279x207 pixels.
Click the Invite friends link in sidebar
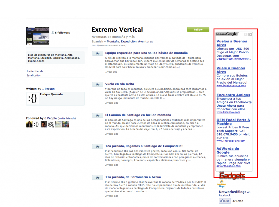pos(35,71)
